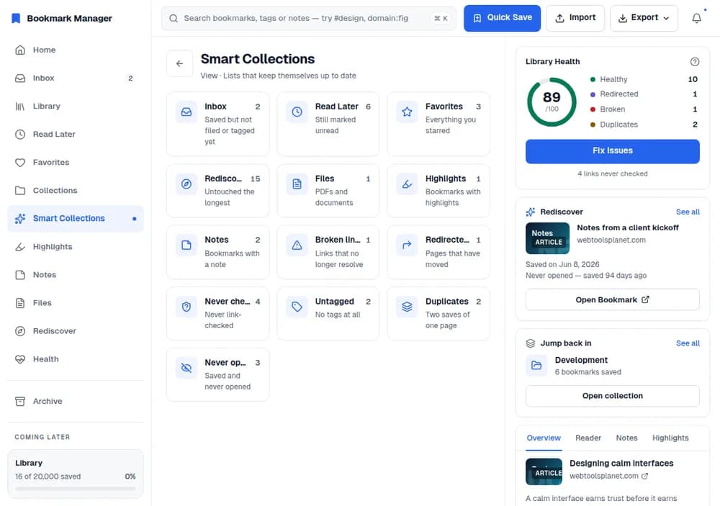Click the Development folder icon
This screenshot has height=506, width=720.
coord(536,366)
